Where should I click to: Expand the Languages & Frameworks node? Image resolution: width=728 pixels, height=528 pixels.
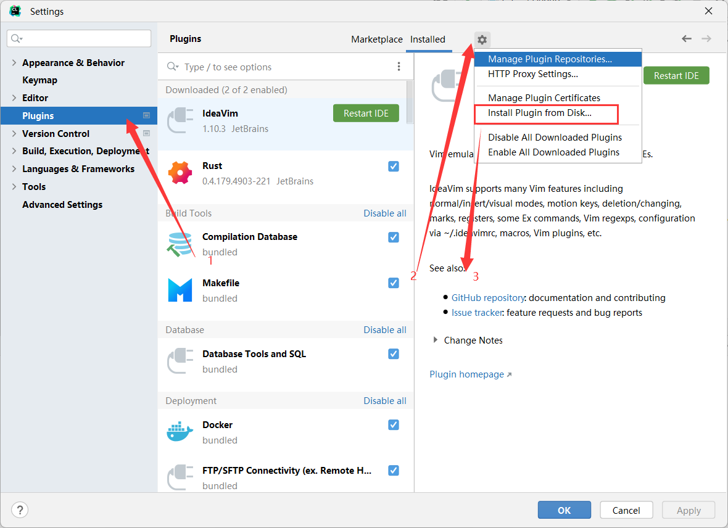(14, 169)
